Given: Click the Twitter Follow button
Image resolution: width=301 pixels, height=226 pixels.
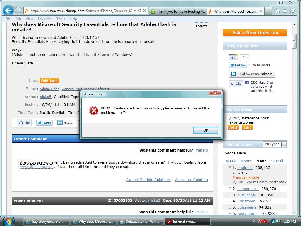Looking at the screenshot, I should [238, 65].
